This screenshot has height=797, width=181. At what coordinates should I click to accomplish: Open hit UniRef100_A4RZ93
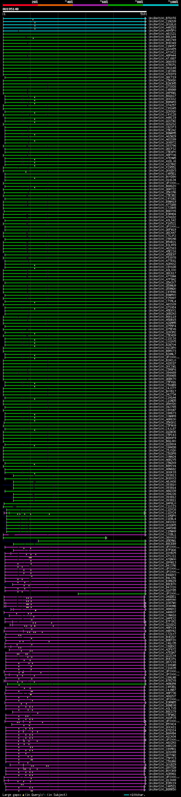[x=162, y=27]
